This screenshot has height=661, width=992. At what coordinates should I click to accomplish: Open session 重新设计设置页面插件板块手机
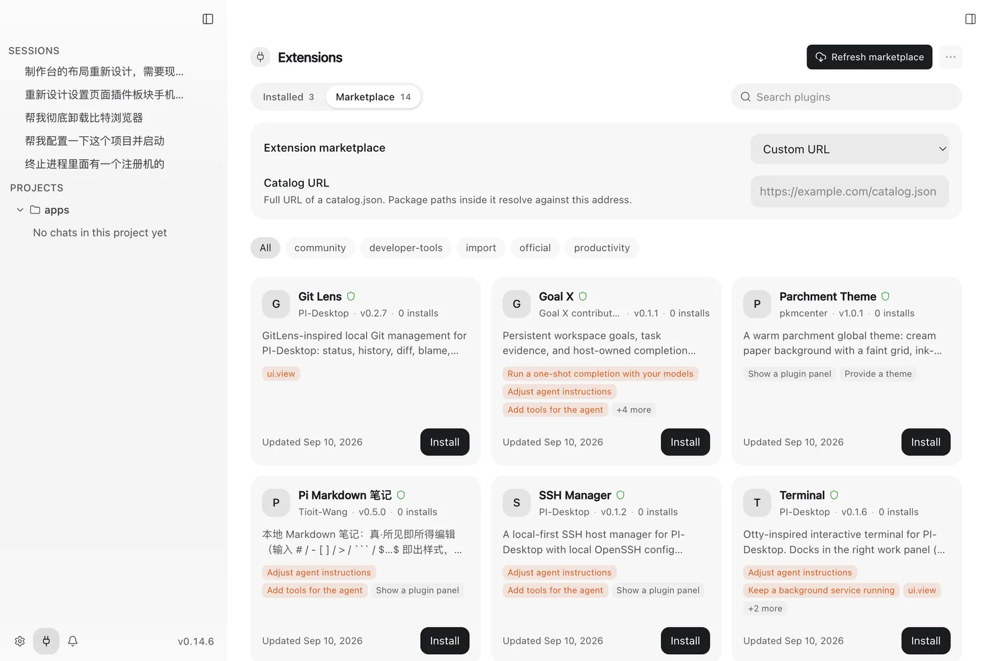coord(104,95)
